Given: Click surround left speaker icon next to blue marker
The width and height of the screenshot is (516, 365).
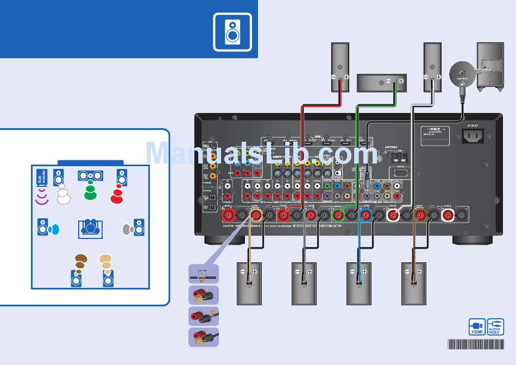Looking at the screenshot, I should click(43, 227).
